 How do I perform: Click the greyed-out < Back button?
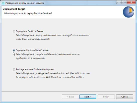click(71, 97)
